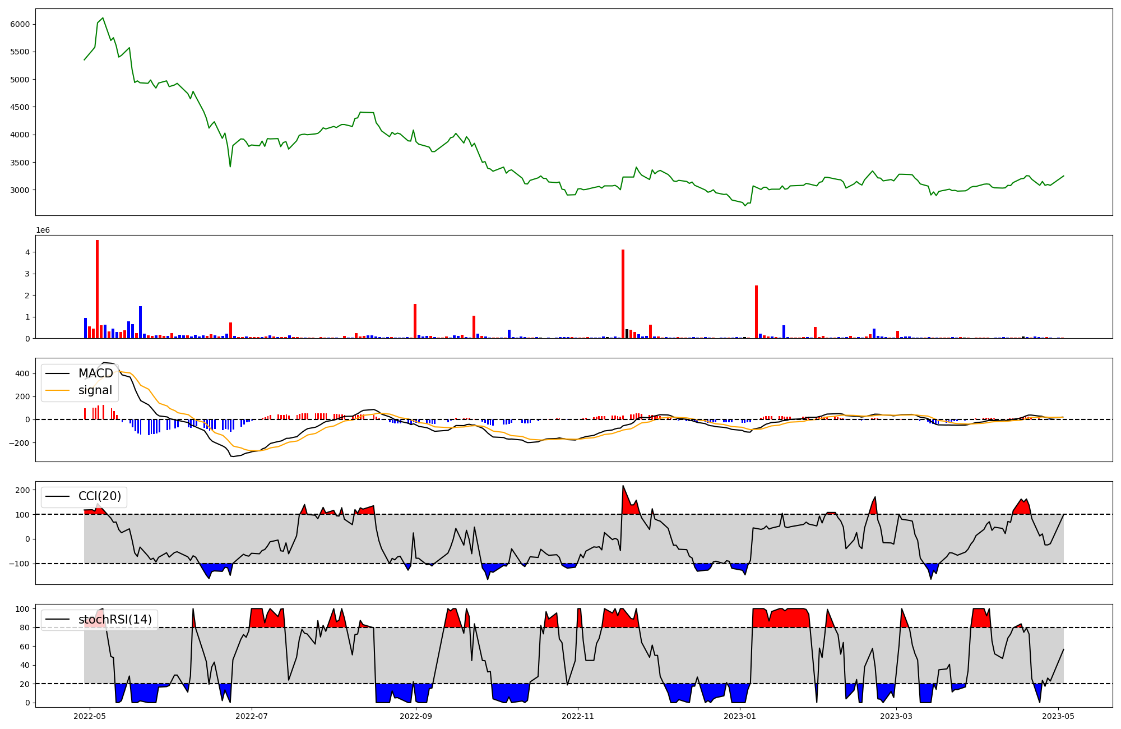This screenshot has width=1121, height=729.
Task: Click the tallest red volume bar in May 2022
Action: pos(98,289)
